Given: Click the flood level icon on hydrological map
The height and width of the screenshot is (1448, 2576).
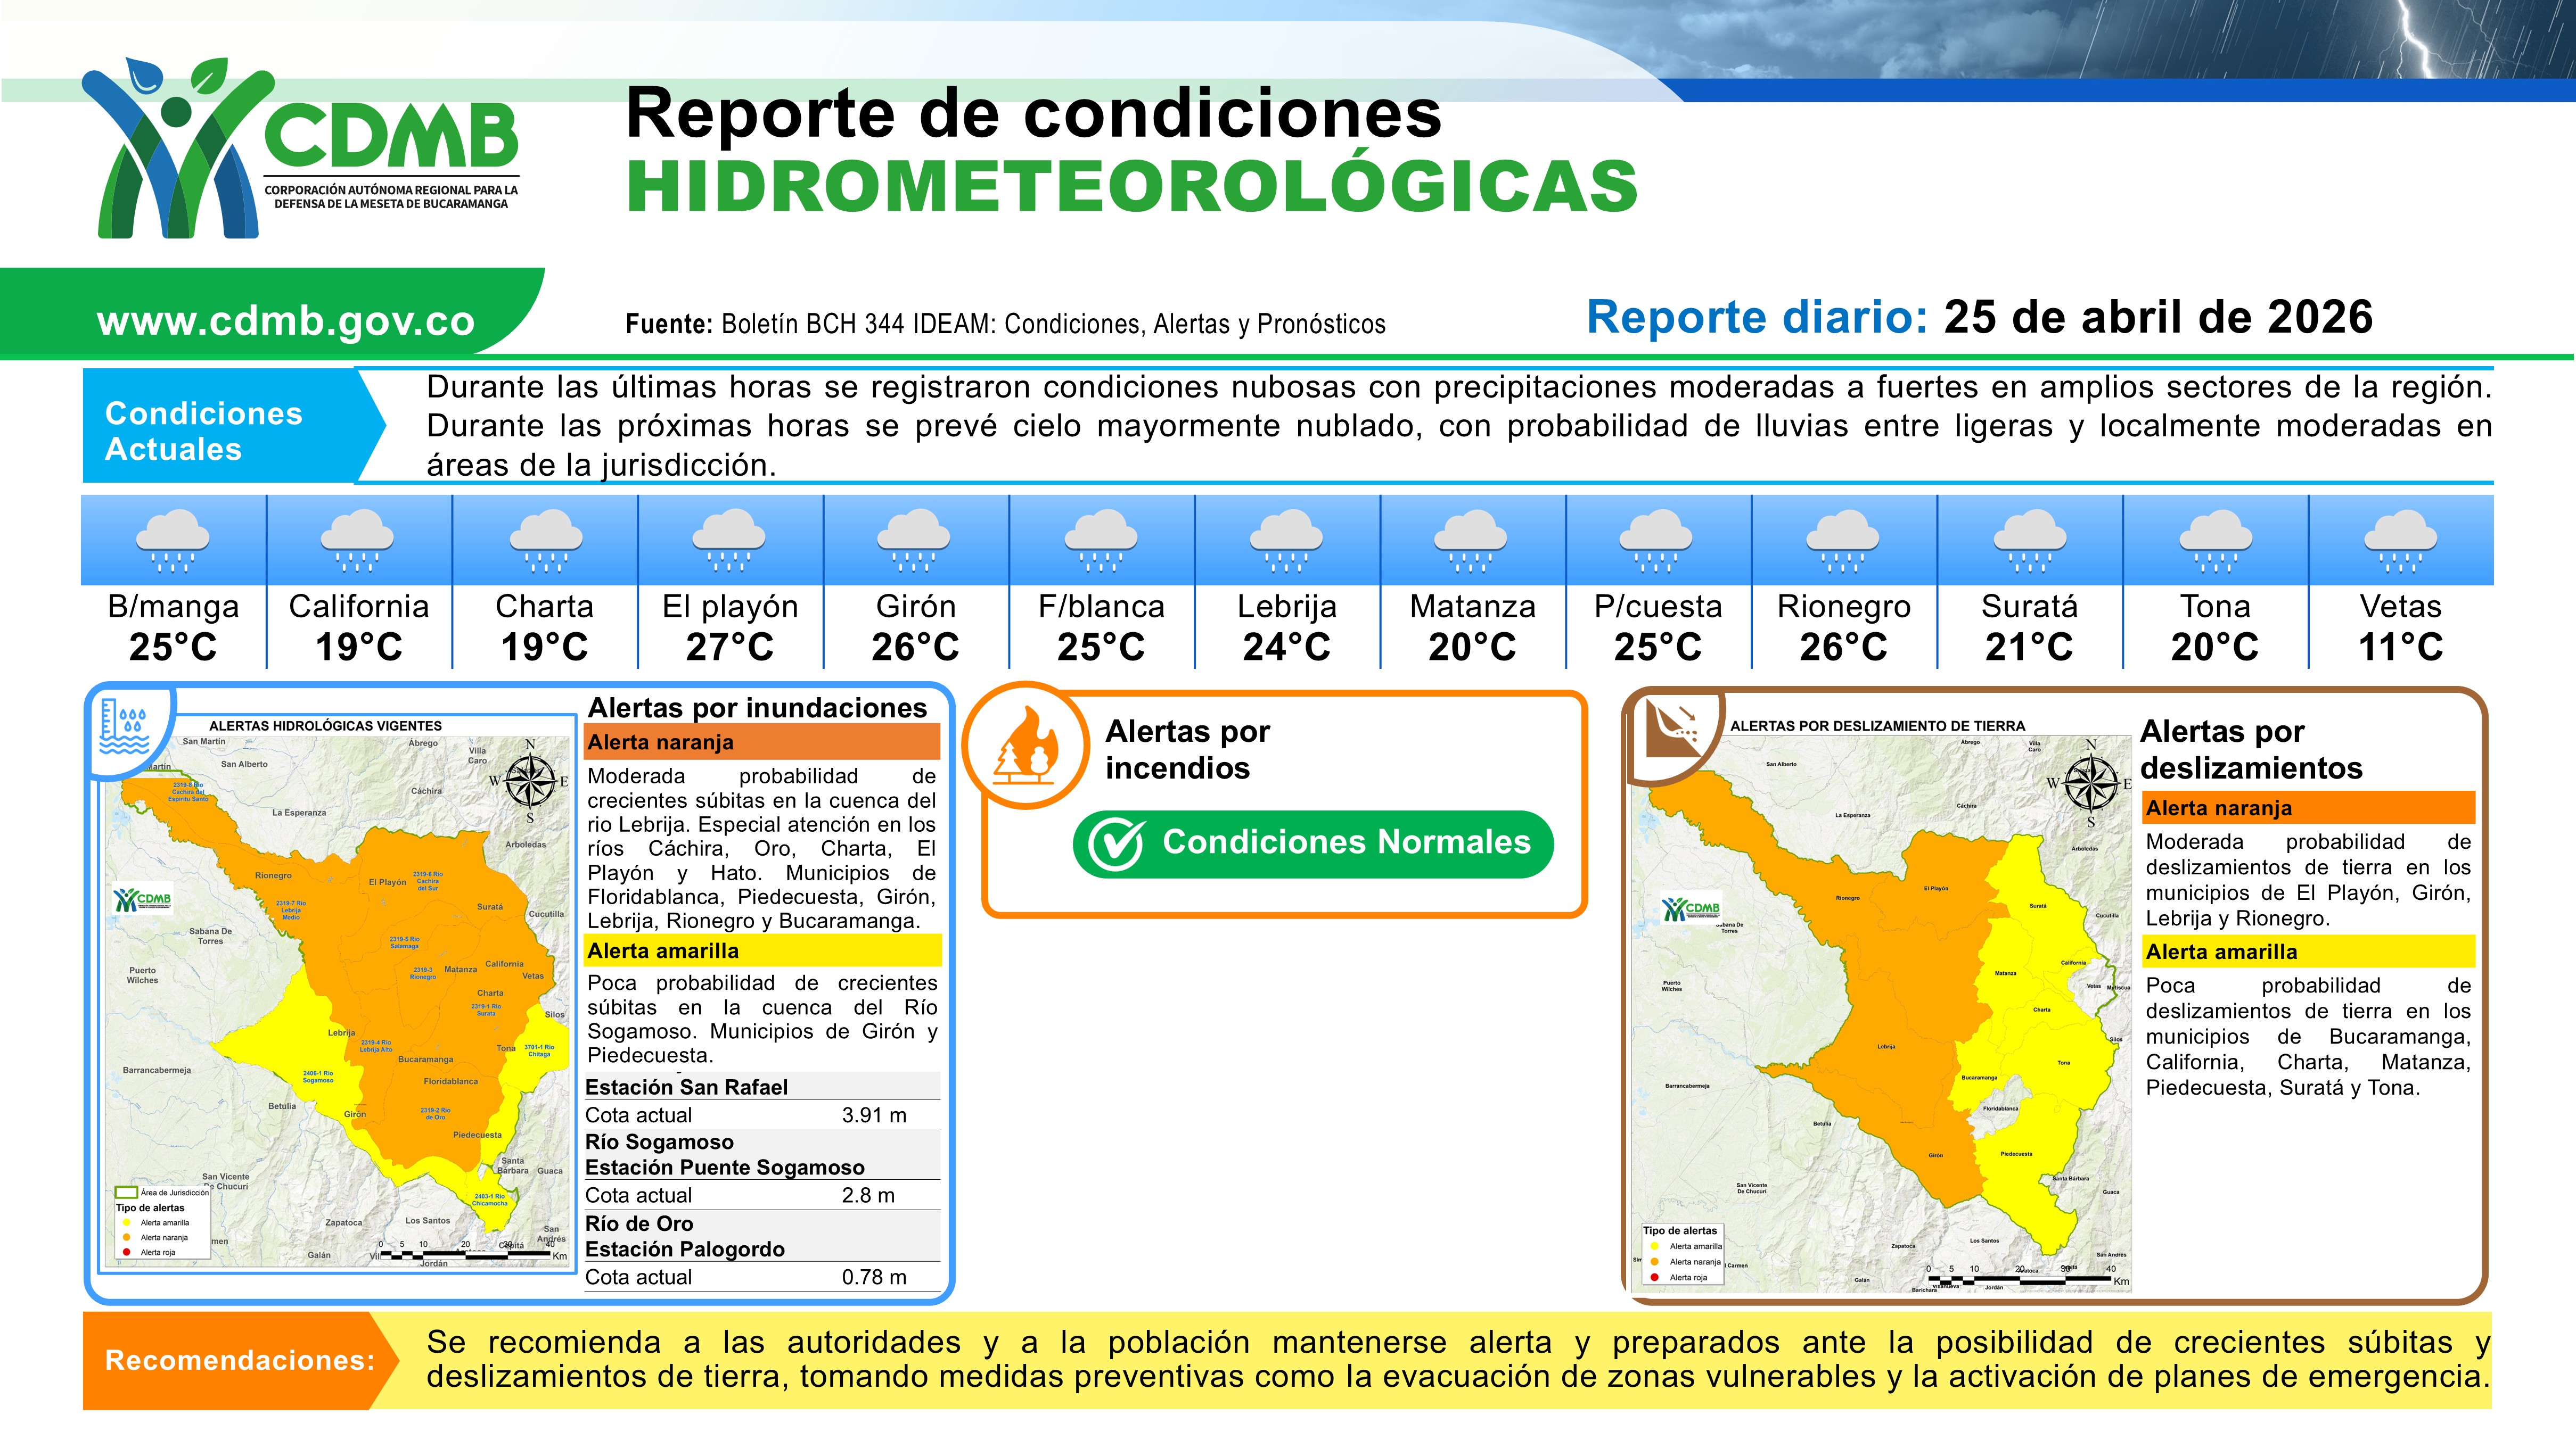Looking at the screenshot, I should [124, 726].
